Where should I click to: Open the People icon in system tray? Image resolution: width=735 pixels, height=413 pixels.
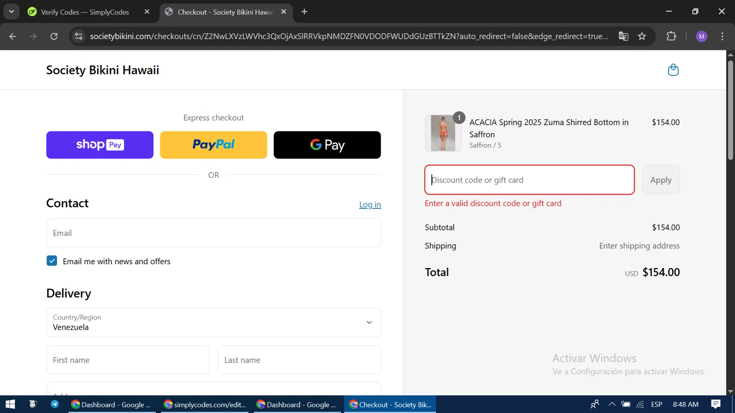(595, 404)
